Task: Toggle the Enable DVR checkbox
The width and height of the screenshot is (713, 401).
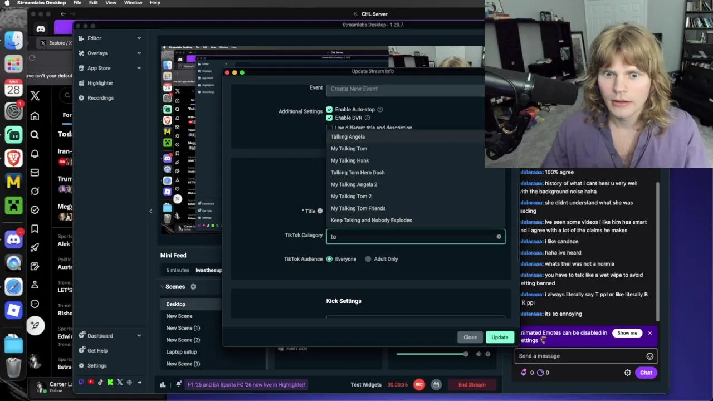Action: click(x=329, y=118)
